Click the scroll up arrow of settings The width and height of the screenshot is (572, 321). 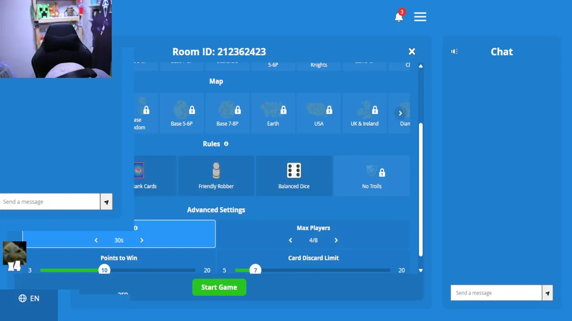(421, 66)
